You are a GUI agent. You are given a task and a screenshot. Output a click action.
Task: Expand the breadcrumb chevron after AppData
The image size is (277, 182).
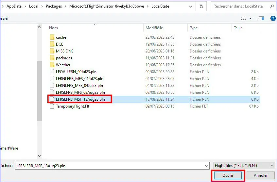[25, 6]
